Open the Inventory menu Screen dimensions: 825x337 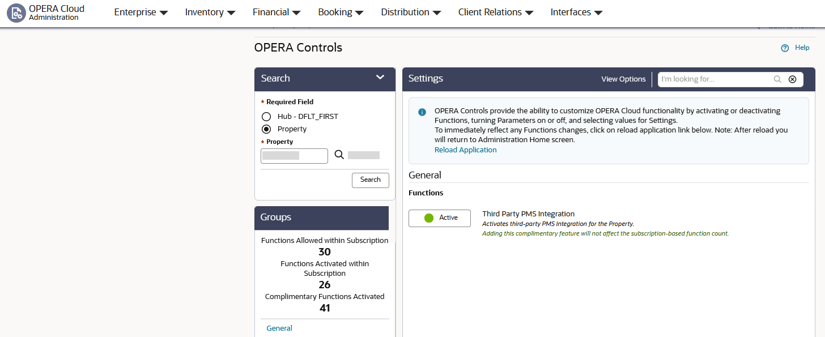click(210, 12)
